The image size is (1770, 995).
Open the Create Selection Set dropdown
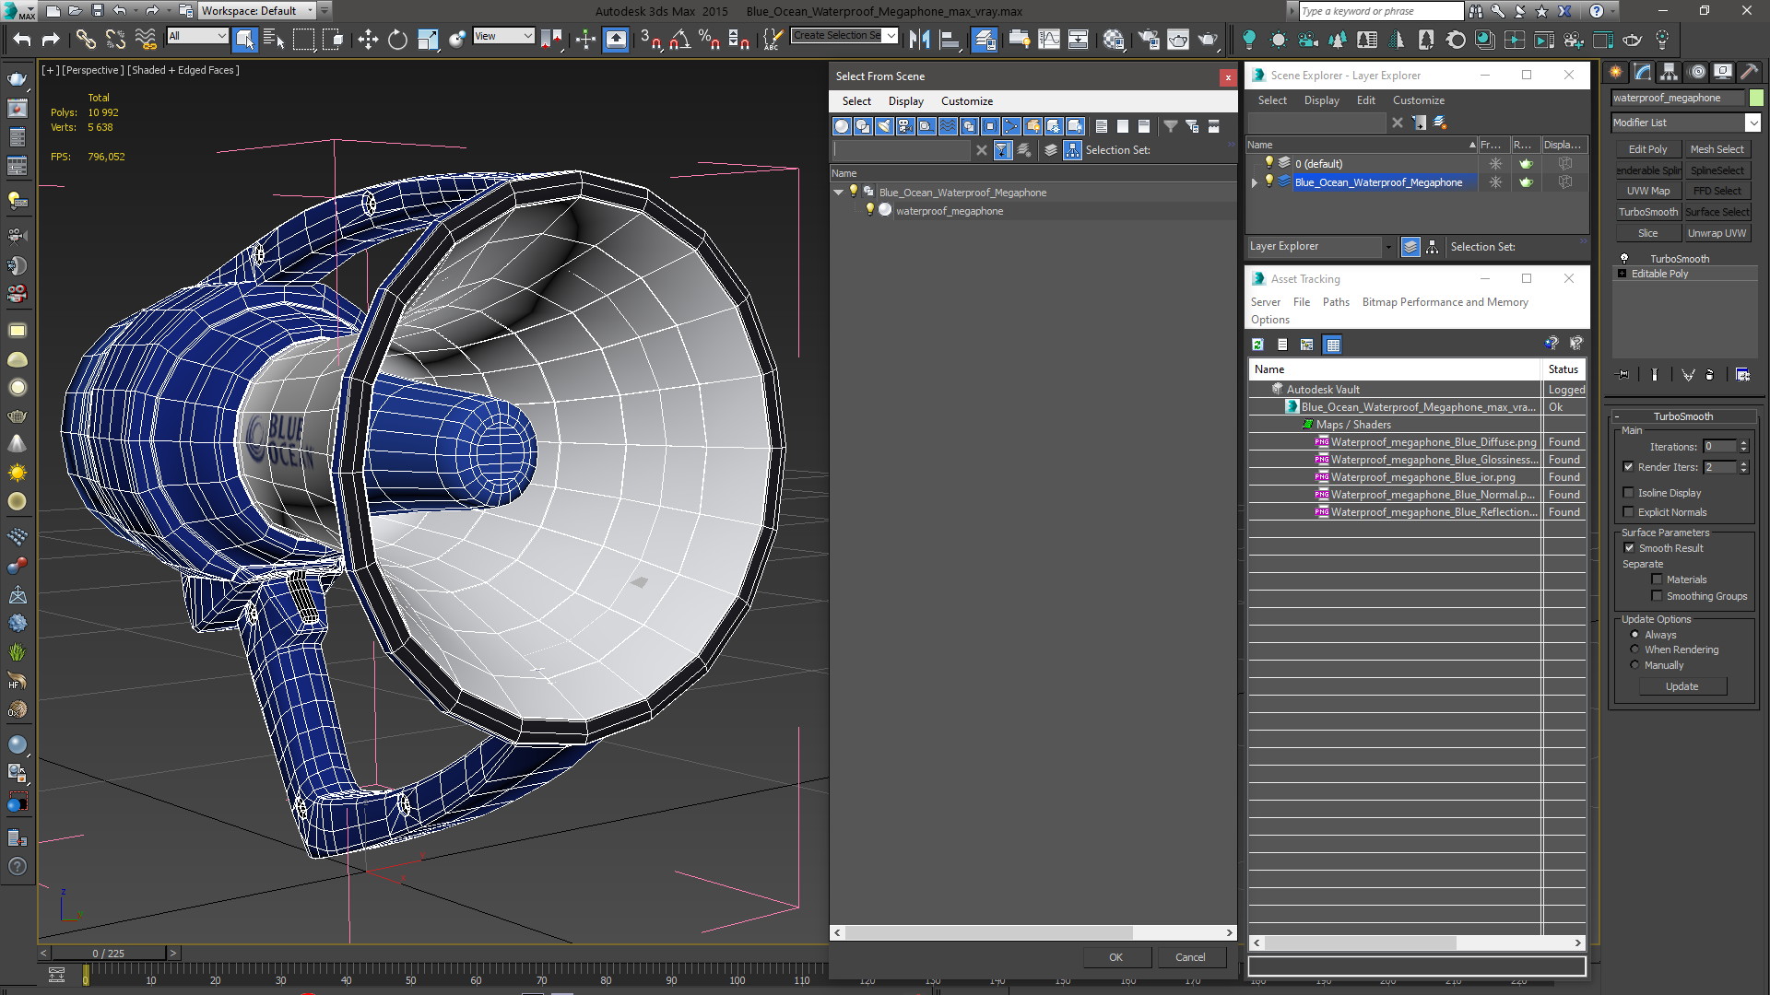891,35
